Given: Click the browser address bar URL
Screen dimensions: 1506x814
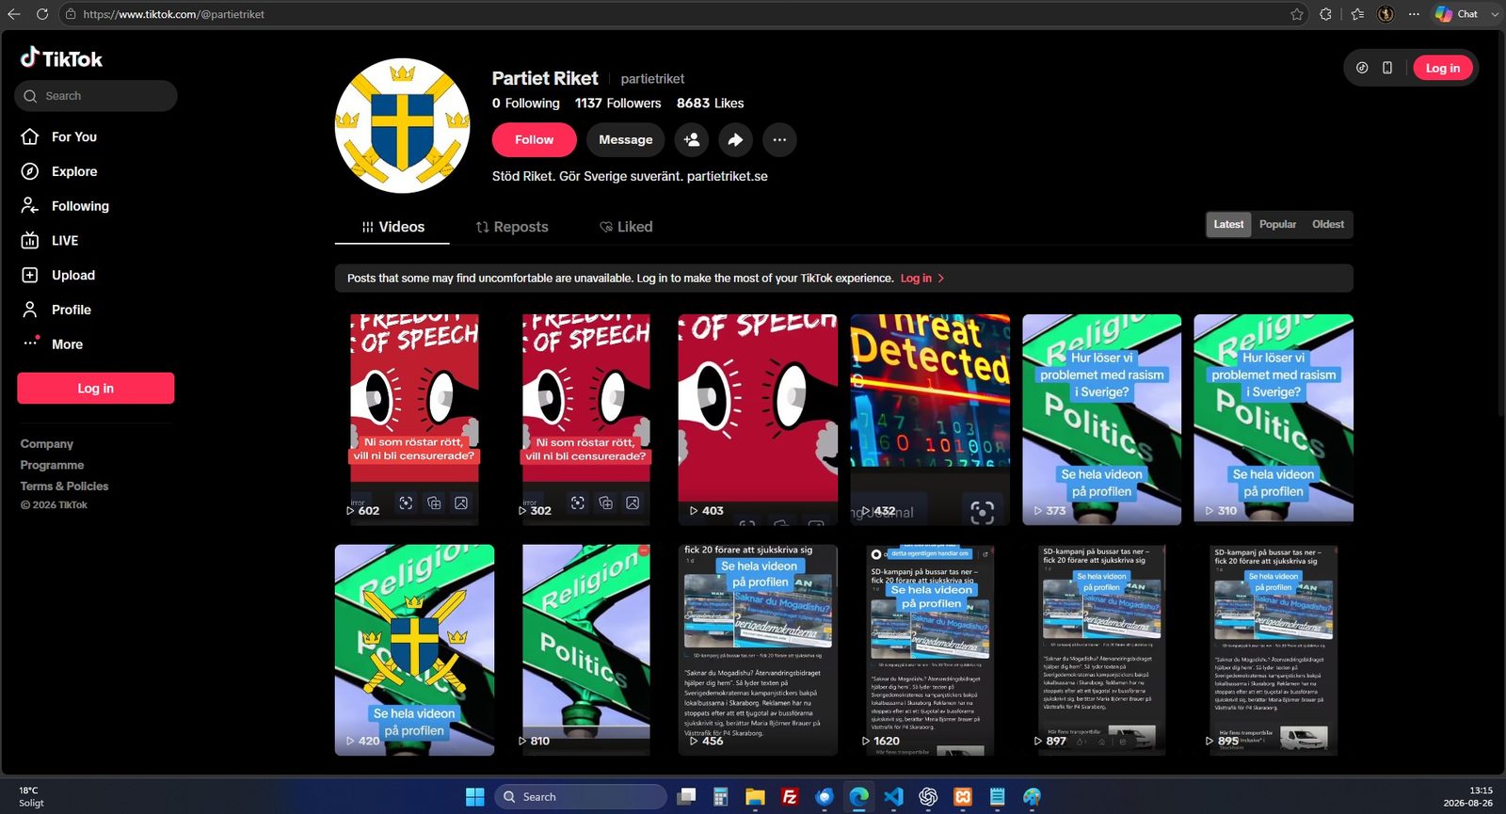Looking at the screenshot, I should click(x=173, y=14).
